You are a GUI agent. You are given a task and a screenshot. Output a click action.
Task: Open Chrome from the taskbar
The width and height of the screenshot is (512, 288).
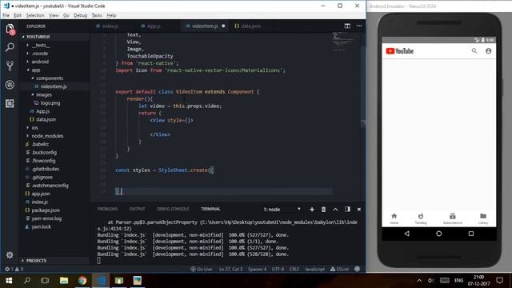click(82, 281)
